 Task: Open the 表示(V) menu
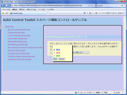(x=22, y=10)
